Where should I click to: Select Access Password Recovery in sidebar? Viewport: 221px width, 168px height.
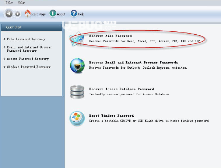[28, 59]
